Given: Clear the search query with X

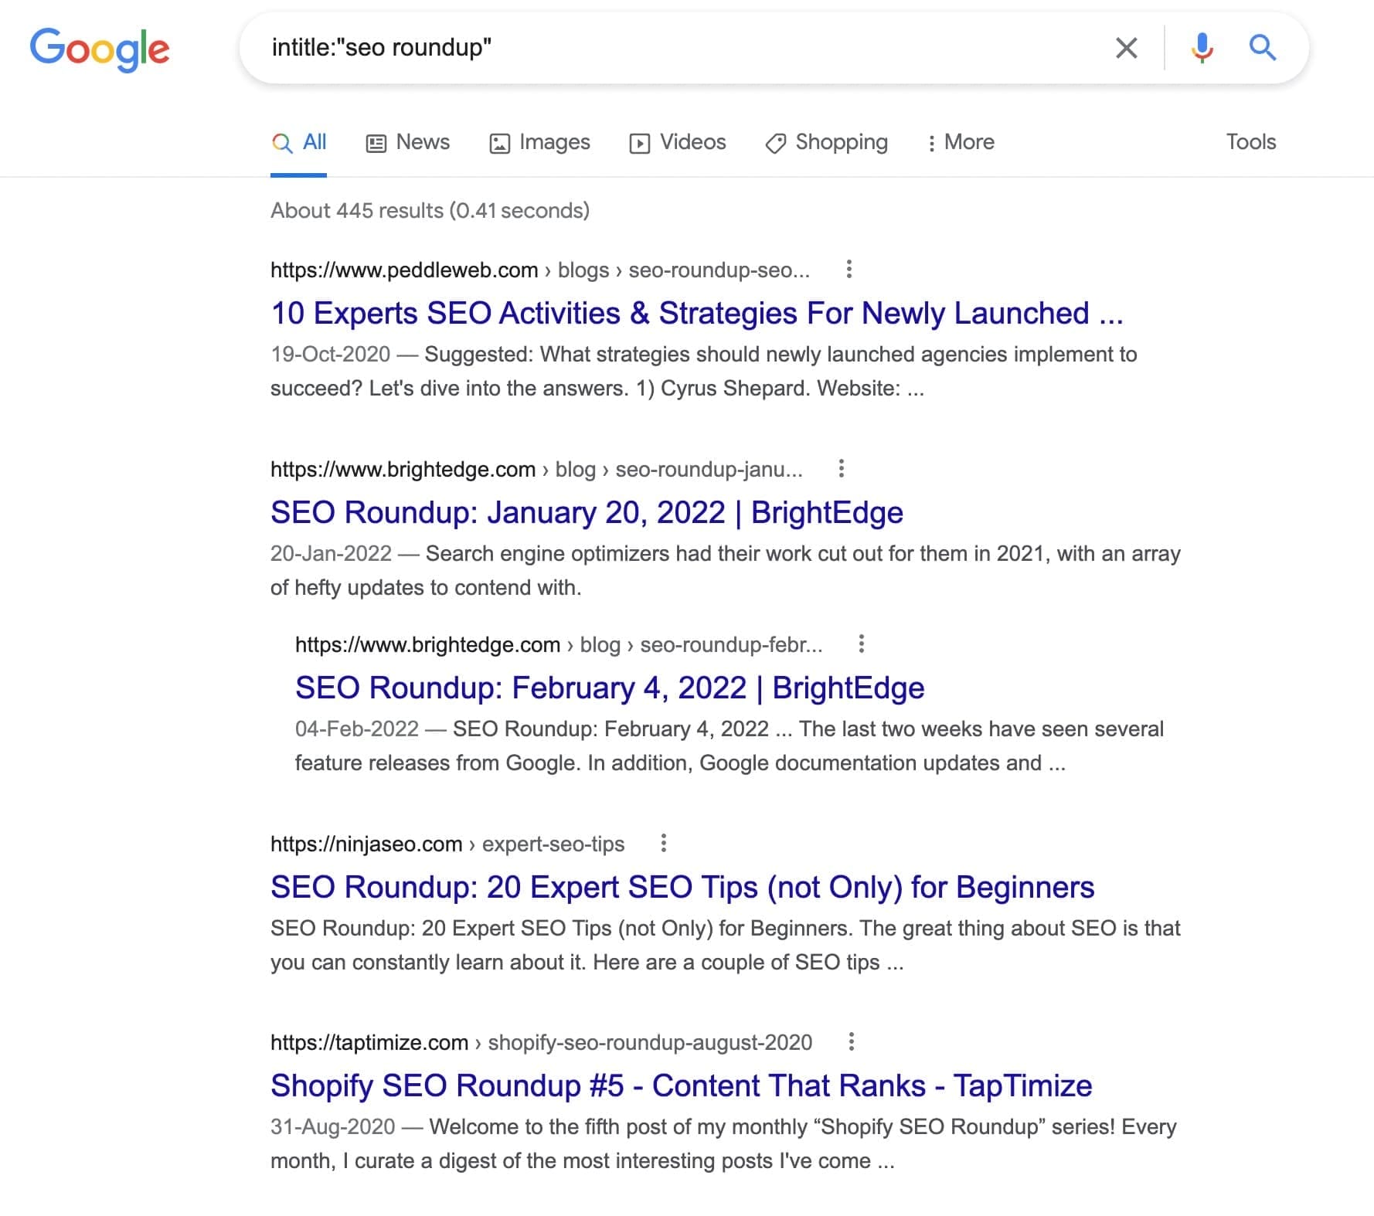Looking at the screenshot, I should pyautogui.click(x=1126, y=48).
